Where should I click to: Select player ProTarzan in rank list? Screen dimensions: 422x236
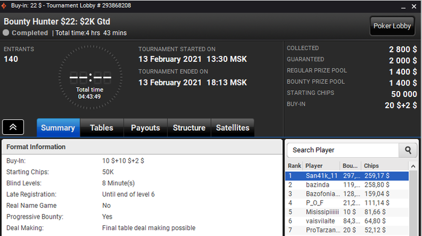tap(347, 230)
